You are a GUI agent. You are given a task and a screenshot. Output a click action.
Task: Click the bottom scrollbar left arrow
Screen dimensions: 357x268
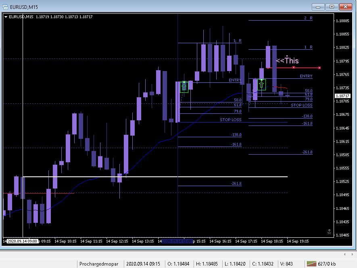[345, 254]
